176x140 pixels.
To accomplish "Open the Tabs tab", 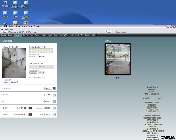I will point(32,35).
